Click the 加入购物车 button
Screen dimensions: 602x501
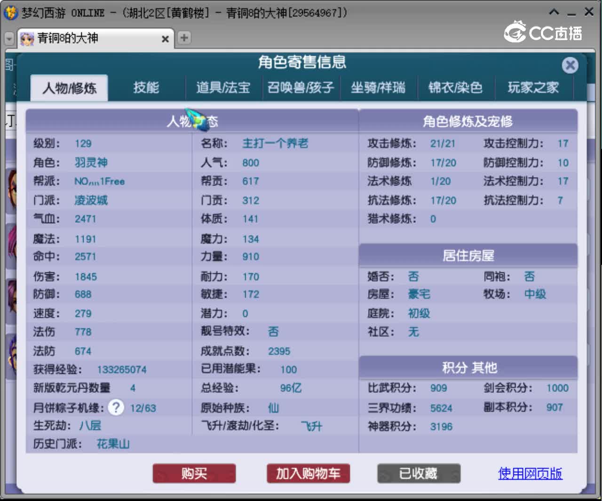coord(308,473)
